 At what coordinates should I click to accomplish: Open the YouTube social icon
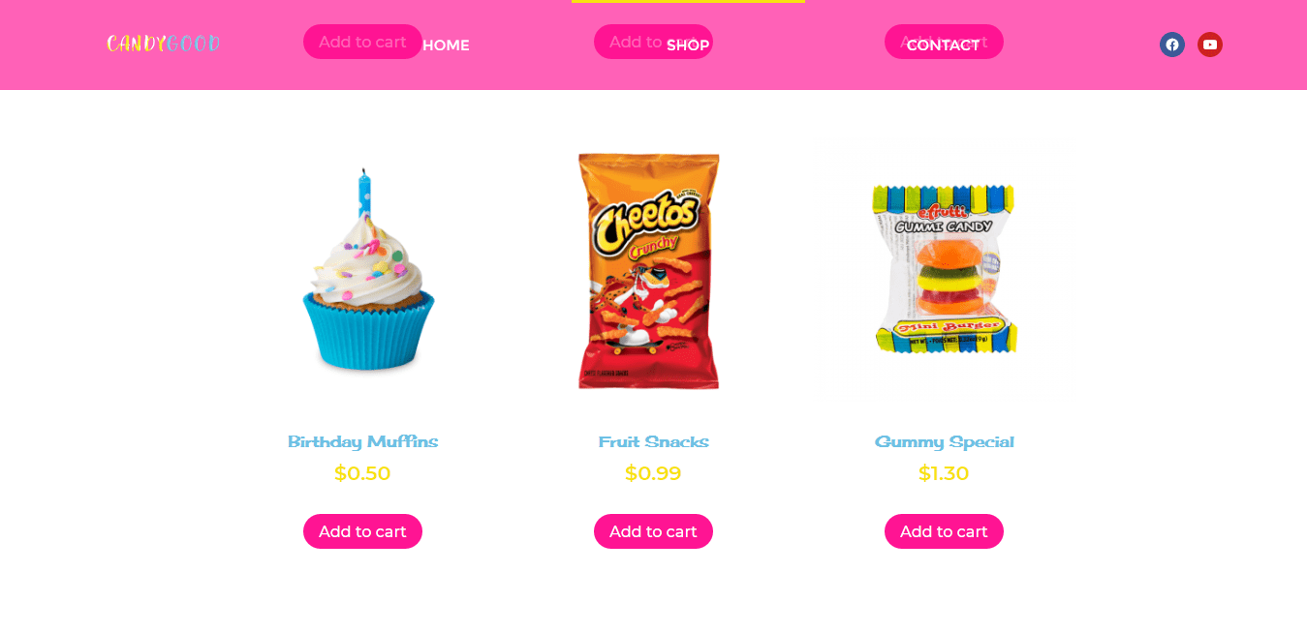[1210, 45]
